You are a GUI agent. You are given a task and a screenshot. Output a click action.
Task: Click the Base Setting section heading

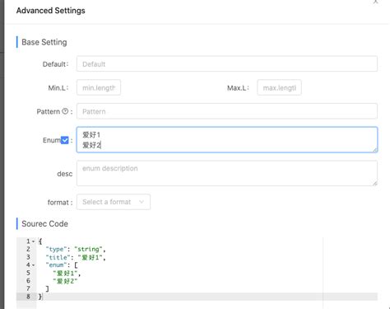pos(44,42)
